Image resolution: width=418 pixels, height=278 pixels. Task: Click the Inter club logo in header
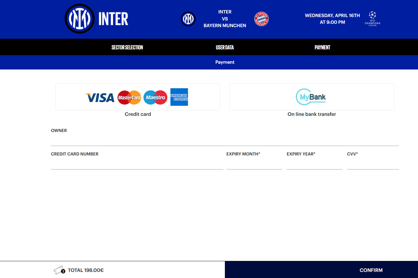(80, 19)
